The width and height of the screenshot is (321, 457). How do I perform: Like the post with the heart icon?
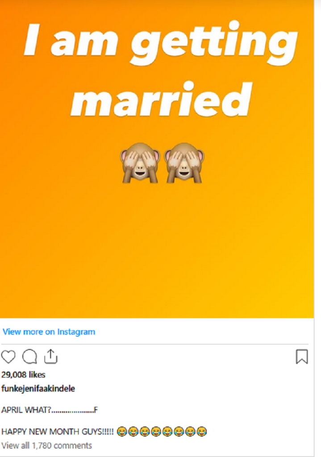click(x=8, y=357)
